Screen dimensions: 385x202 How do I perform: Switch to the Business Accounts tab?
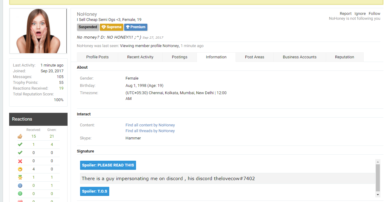pos(299,57)
